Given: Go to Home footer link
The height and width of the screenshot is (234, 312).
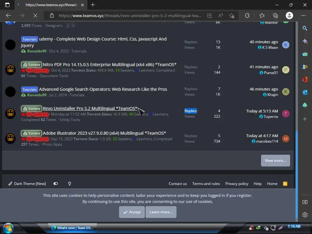Looking at the screenshot, I should [x=272, y=184].
